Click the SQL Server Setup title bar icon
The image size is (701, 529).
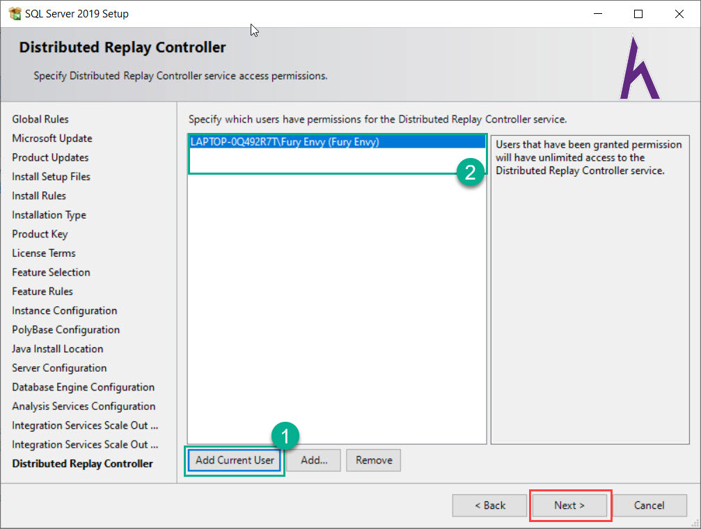[15, 13]
